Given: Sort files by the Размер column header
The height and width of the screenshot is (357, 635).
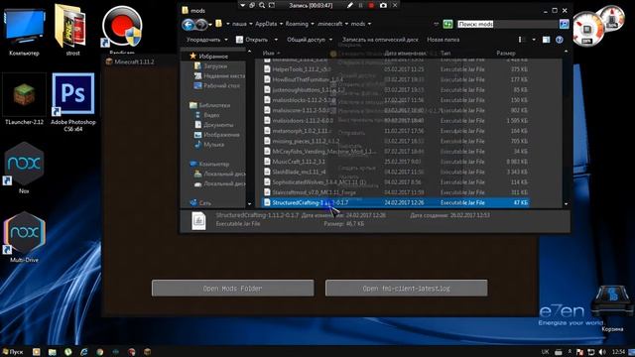Looking at the screenshot, I should pos(505,53).
